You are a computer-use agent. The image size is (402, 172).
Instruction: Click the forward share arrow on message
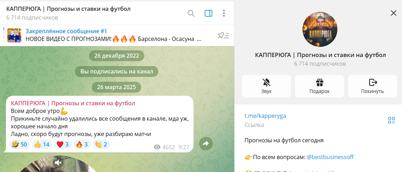coord(206,144)
